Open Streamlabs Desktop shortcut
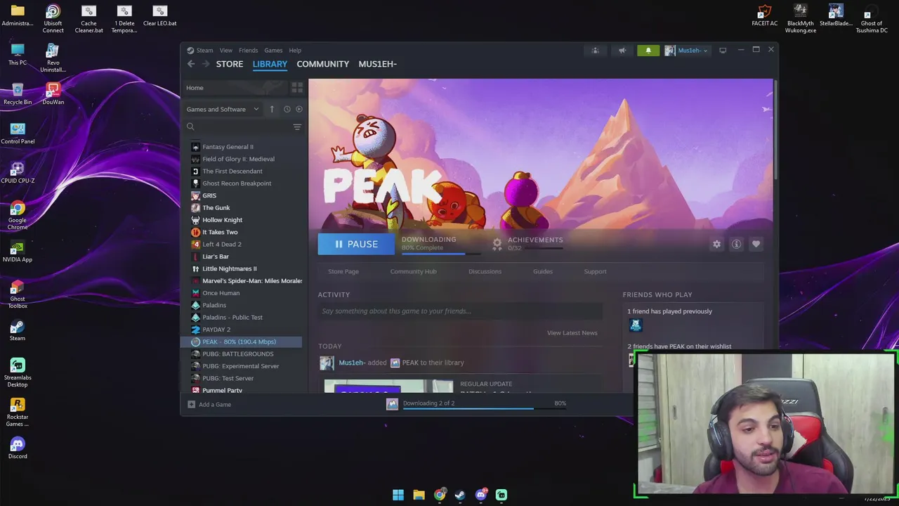 click(18, 373)
